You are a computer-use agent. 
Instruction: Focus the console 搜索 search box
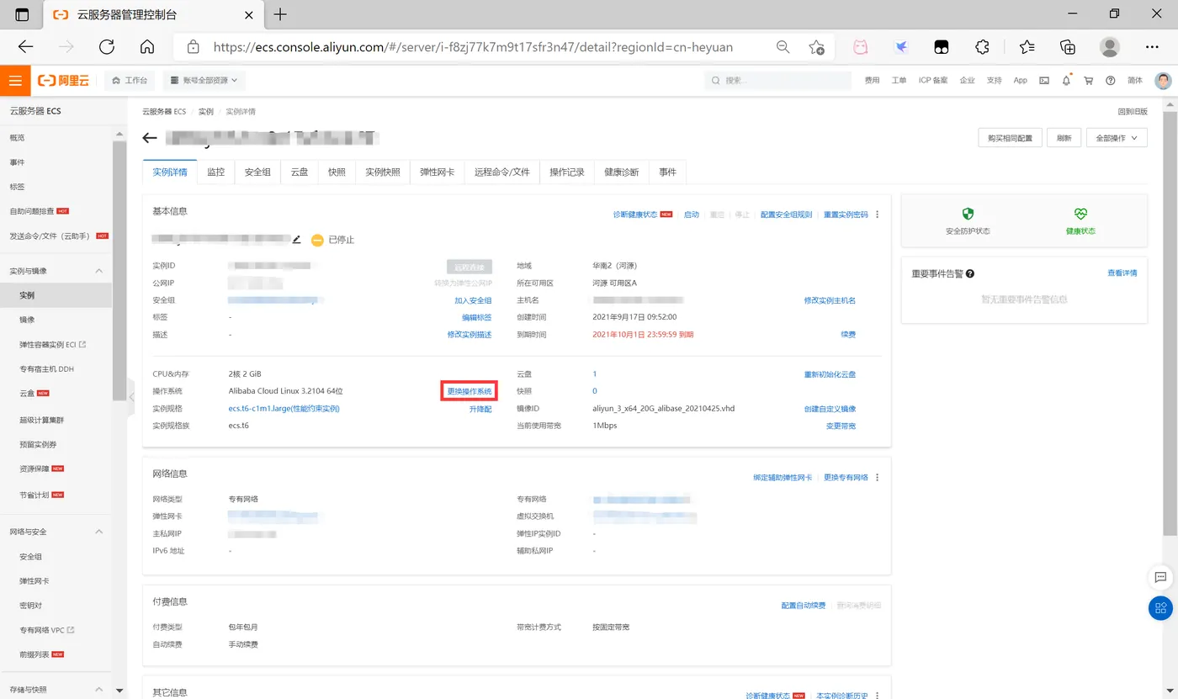778,81
